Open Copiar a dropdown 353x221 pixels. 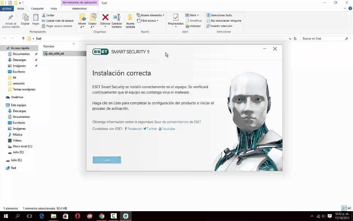92,21
